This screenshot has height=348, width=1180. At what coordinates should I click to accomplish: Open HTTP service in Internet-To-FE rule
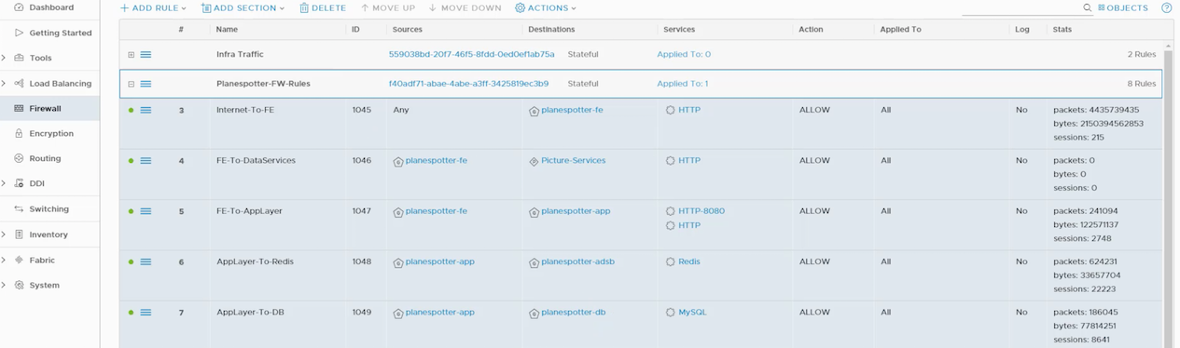click(x=689, y=110)
